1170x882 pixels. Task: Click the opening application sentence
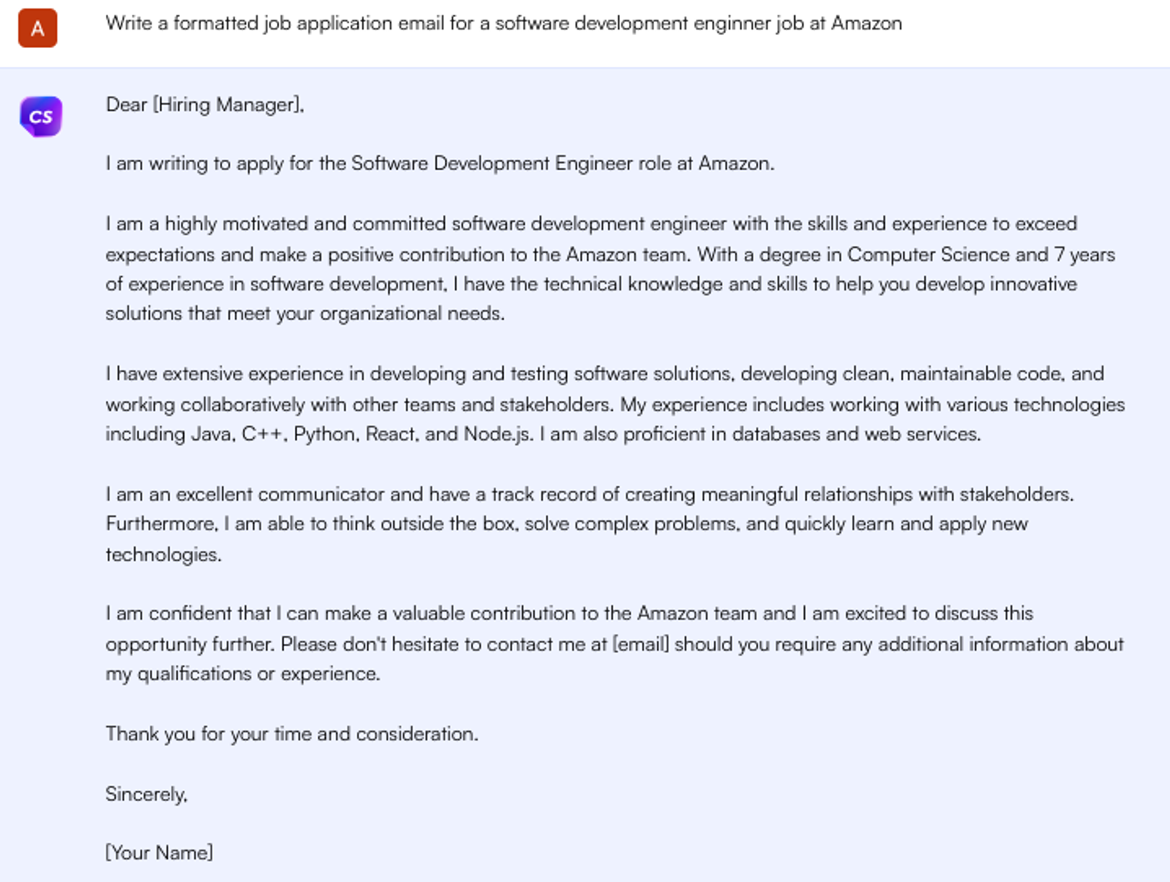pyautogui.click(x=440, y=164)
